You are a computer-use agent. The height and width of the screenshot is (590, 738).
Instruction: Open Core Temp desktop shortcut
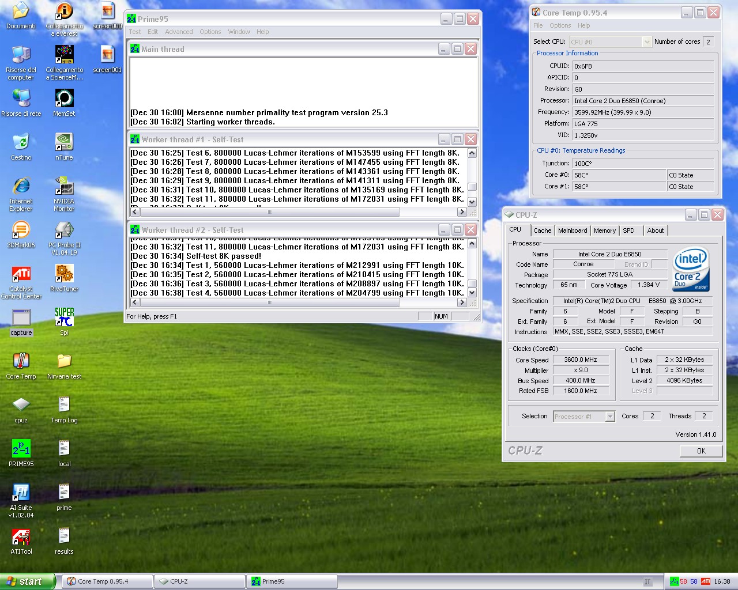(21, 366)
